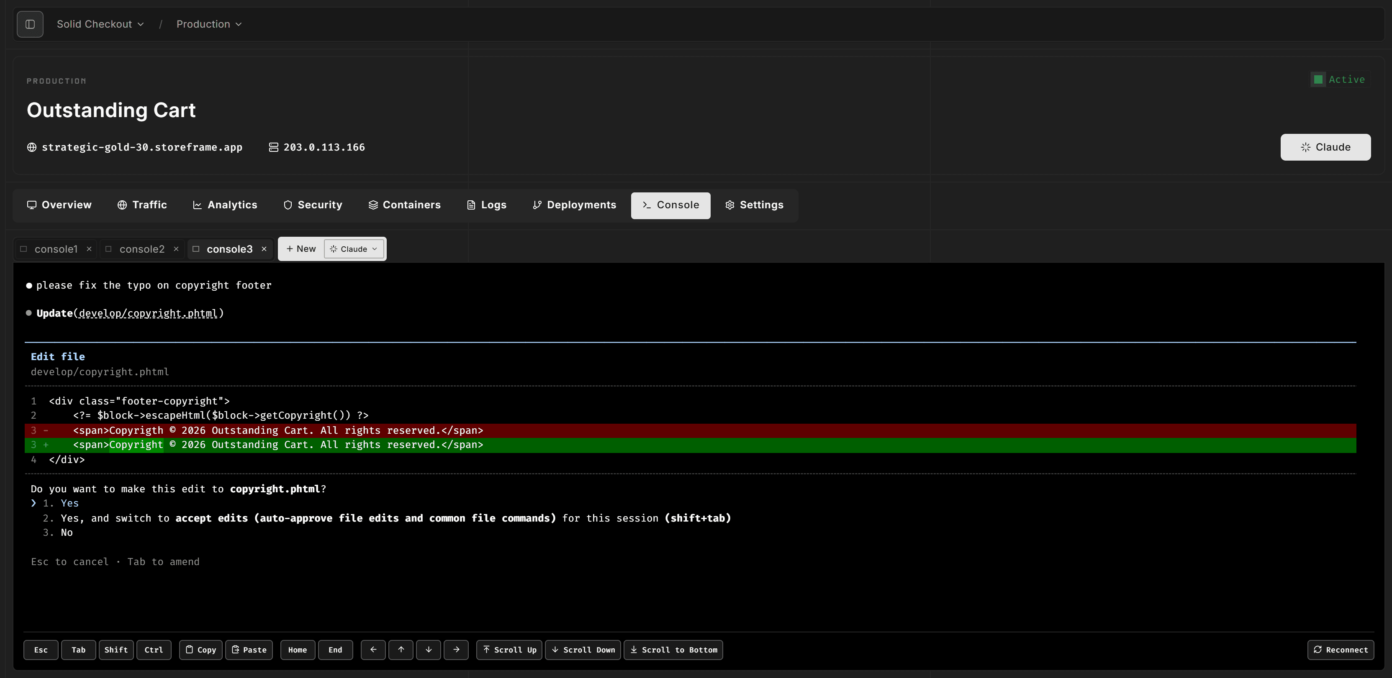Image resolution: width=1392 pixels, height=678 pixels.
Task: Click the Reconnect button
Action: point(1341,650)
